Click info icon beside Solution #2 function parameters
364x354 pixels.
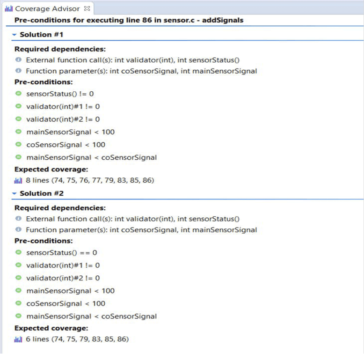tap(18, 229)
